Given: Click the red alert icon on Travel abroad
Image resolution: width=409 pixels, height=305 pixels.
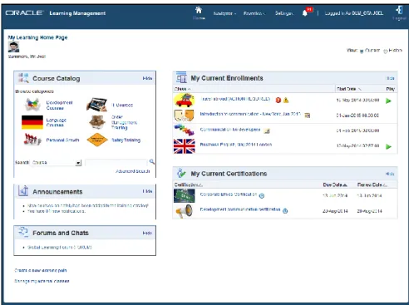Looking at the screenshot, I should tap(278, 101).
